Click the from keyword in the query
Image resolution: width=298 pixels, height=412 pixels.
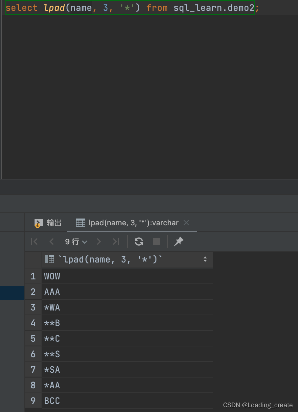(x=157, y=8)
